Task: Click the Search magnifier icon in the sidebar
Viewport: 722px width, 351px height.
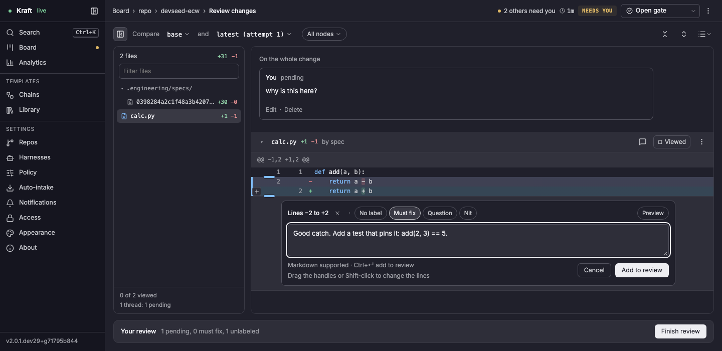Action: coord(10,33)
